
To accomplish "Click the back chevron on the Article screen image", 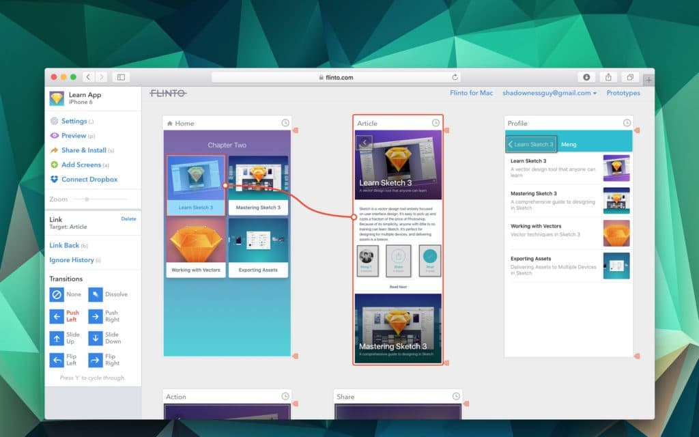I will pos(365,142).
